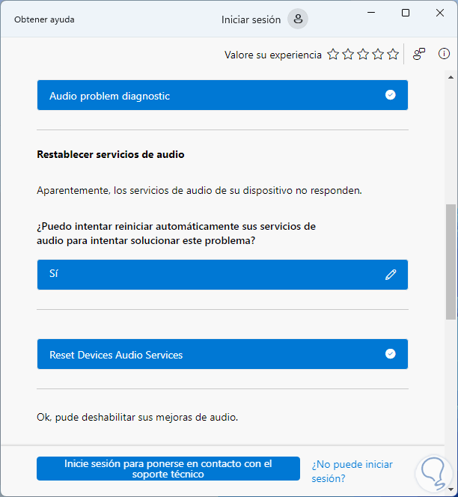The image size is (458, 497).
Task: Click the checkmark on Audio problem diagnostic
Action: [x=390, y=95]
